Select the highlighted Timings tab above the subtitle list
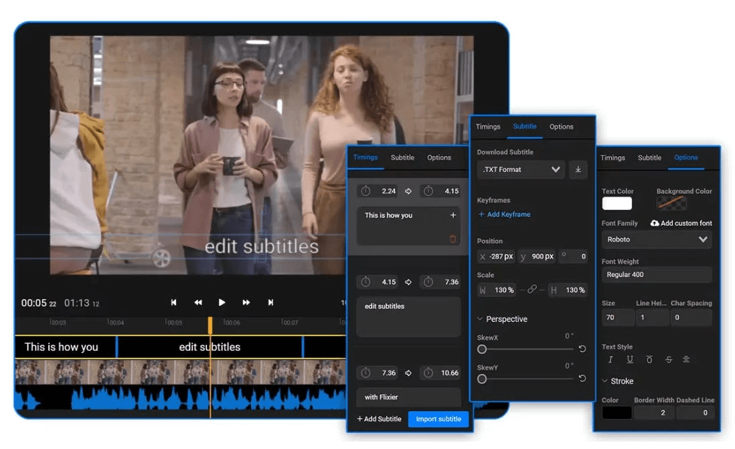The height and width of the screenshot is (449, 735). (x=365, y=157)
